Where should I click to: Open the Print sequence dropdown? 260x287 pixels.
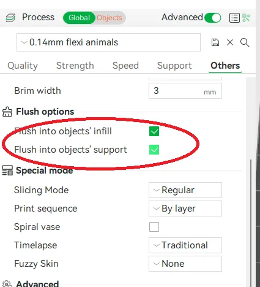coord(185,209)
